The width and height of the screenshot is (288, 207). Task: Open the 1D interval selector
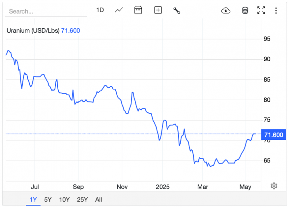100,10
